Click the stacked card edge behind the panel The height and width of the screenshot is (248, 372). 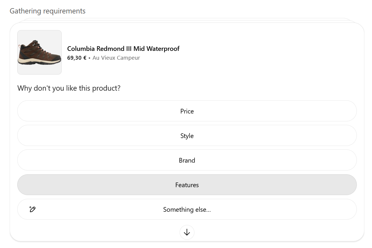tap(187, 20)
